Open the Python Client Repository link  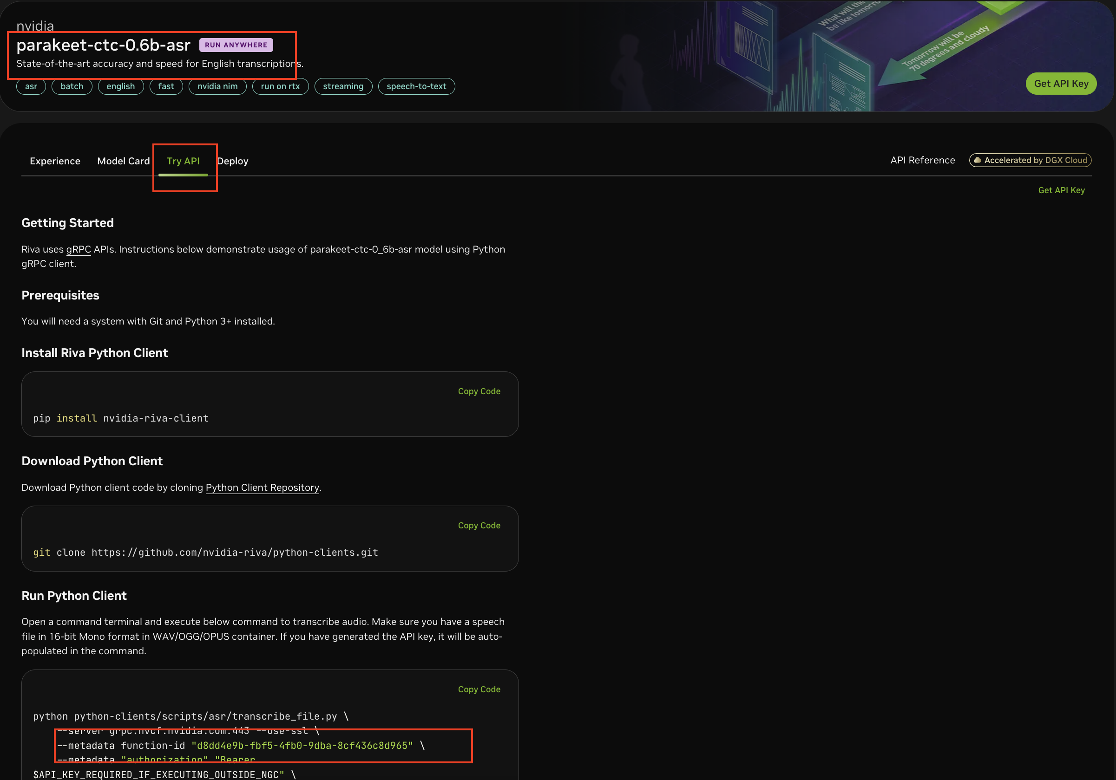point(263,487)
